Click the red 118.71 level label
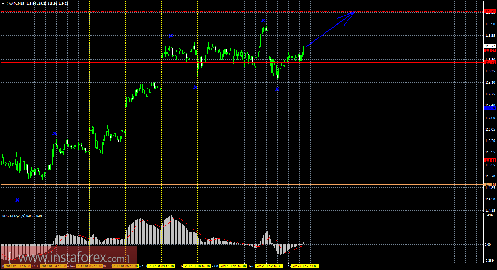Viewport: 497px width, 270px height. point(490,62)
